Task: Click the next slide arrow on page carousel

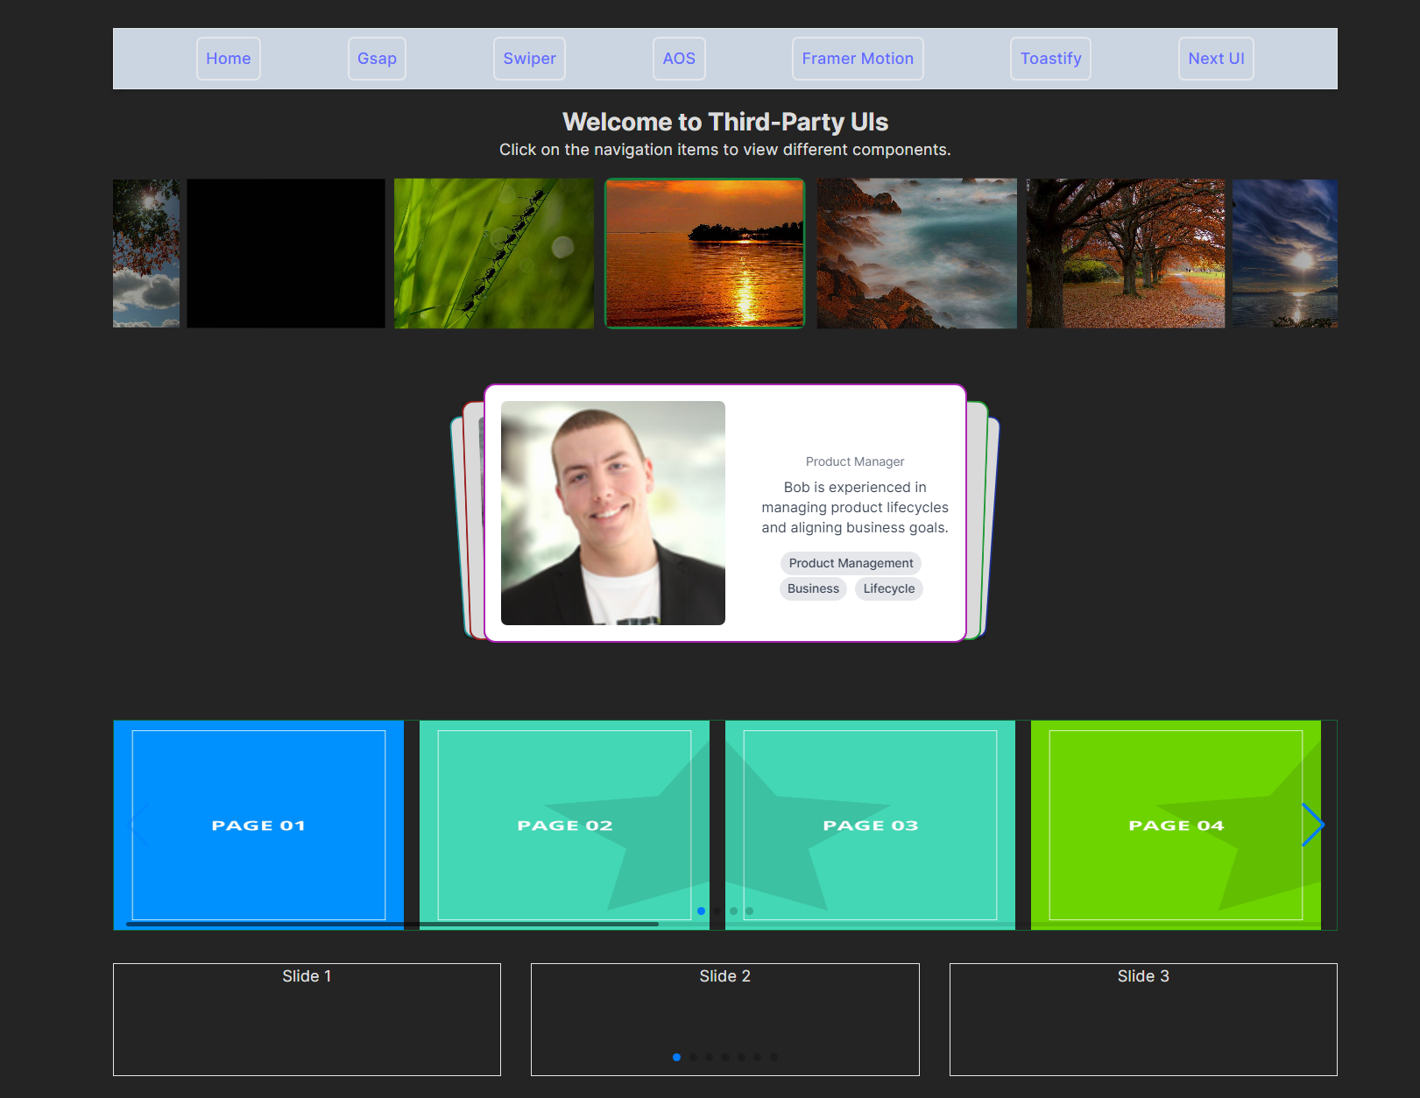Action: (1312, 825)
